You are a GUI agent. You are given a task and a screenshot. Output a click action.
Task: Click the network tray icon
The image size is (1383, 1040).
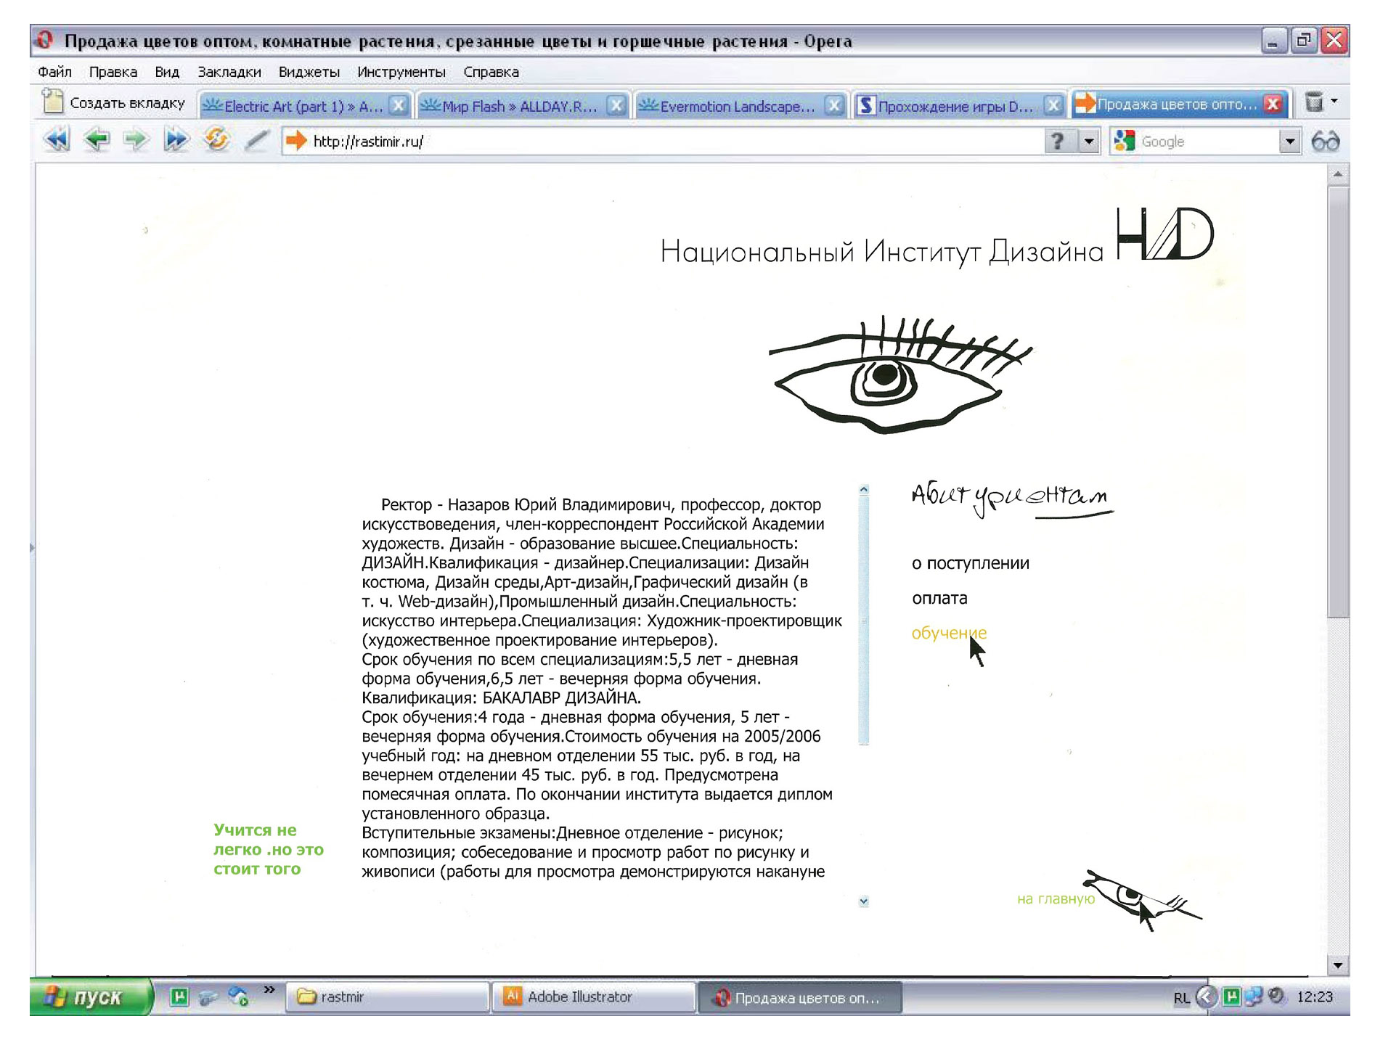coord(1252,996)
